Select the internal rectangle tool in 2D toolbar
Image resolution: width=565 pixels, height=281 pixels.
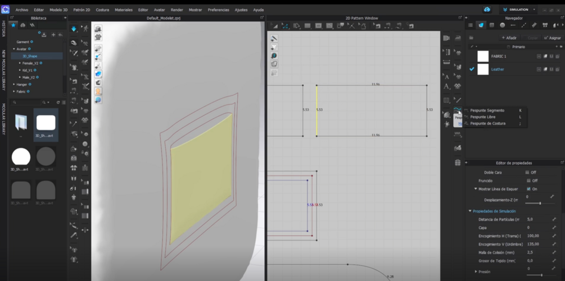coord(318,25)
